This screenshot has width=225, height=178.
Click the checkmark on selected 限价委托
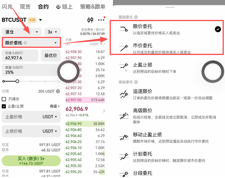click(218, 29)
